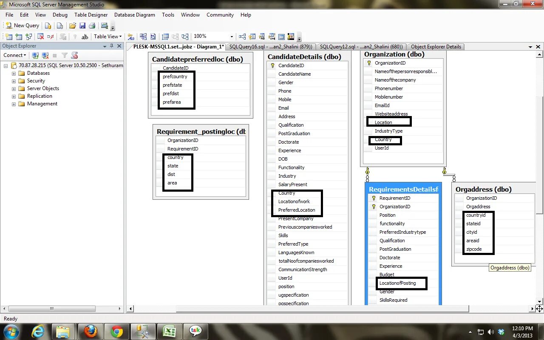Image resolution: width=544 pixels, height=340 pixels.
Task: Print using the printer toolbar icon
Action: click(x=92, y=25)
